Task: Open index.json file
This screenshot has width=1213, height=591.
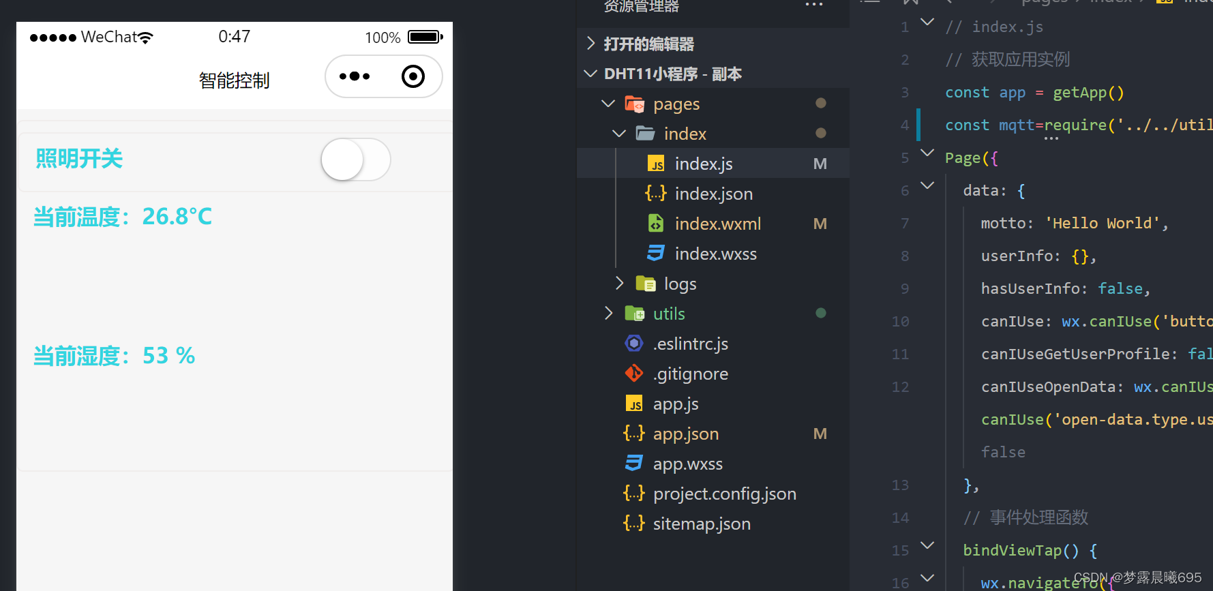Action: click(713, 194)
